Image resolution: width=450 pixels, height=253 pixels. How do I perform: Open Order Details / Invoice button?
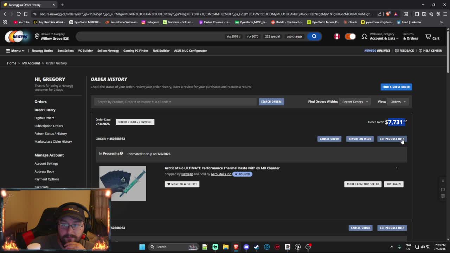click(x=135, y=122)
